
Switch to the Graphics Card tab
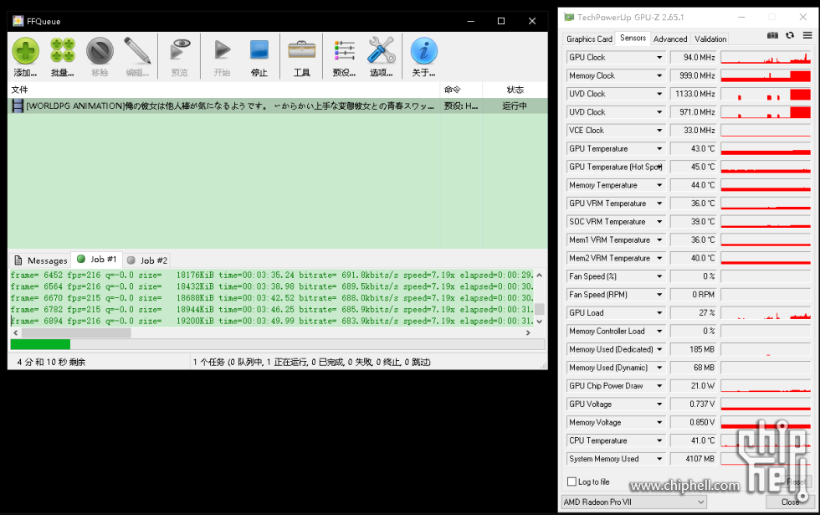pyautogui.click(x=589, y=39)
